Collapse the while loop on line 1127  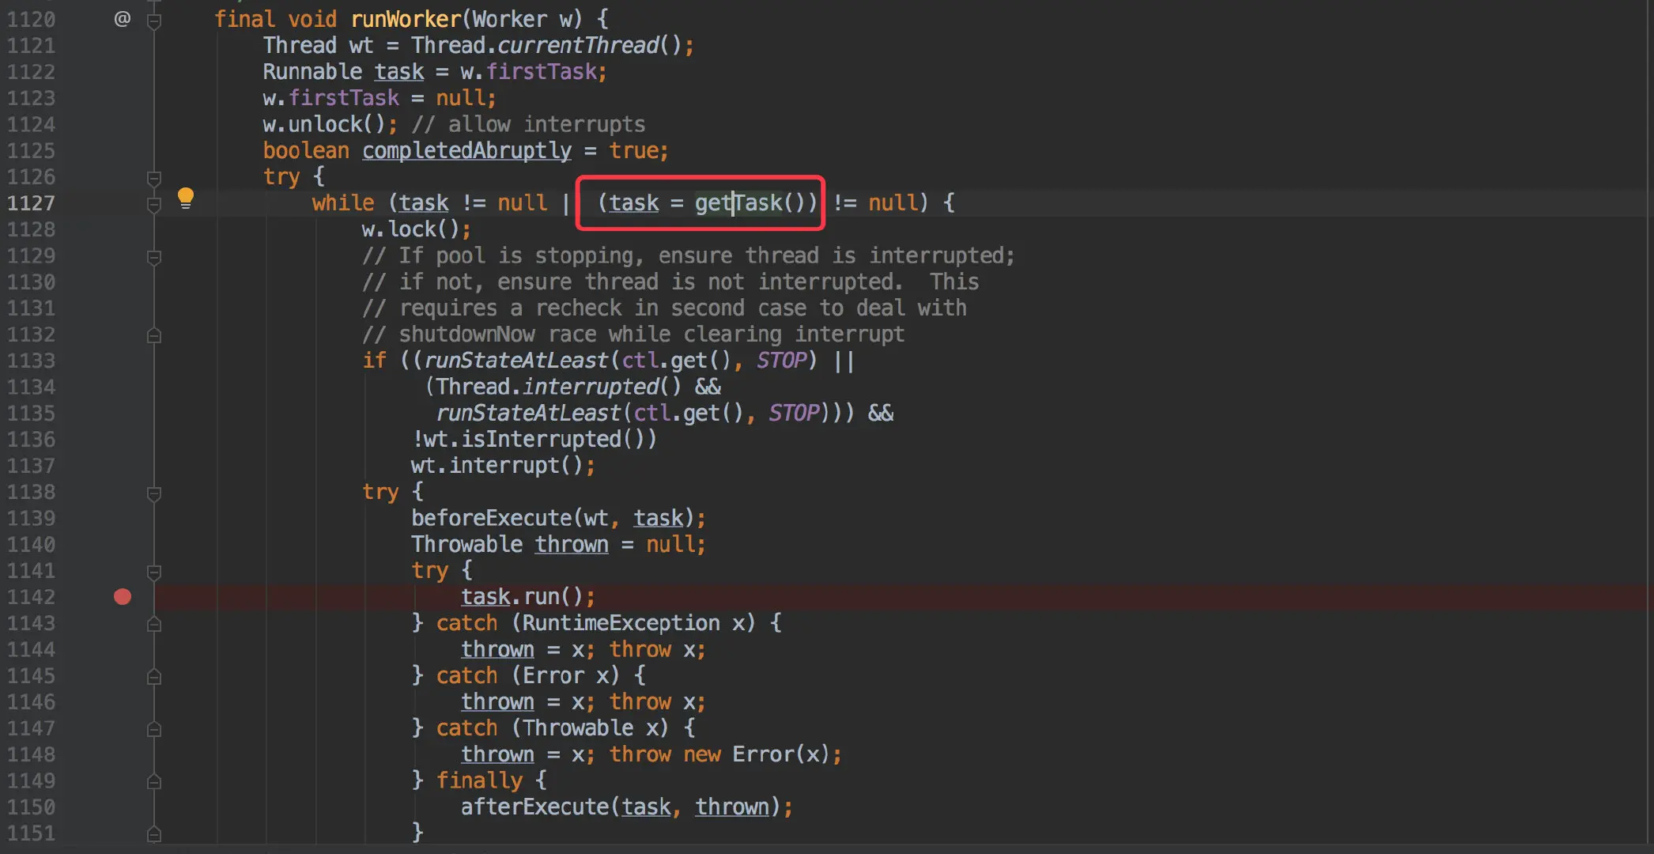point(154,204)
